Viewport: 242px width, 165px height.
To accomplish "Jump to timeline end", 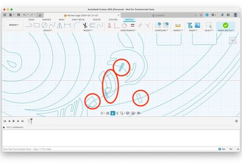I will (x=23, y=121).
